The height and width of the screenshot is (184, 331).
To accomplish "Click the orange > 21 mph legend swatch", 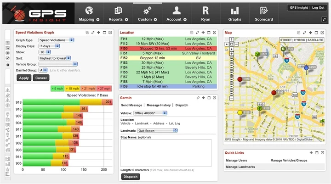I will click(x=88, y=89).
